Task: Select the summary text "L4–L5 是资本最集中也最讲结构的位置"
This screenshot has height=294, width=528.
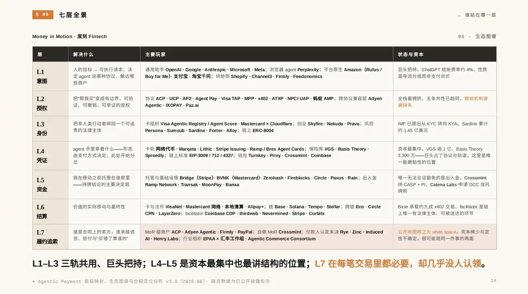Action: 228,264
